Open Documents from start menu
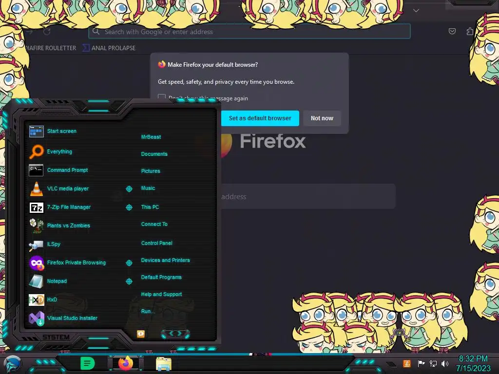Screen dimensions: 499x374 click(x=154, y=154)
